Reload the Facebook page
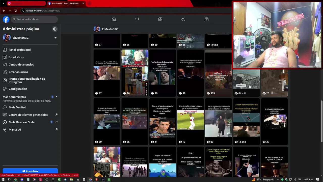 point(16,11)
